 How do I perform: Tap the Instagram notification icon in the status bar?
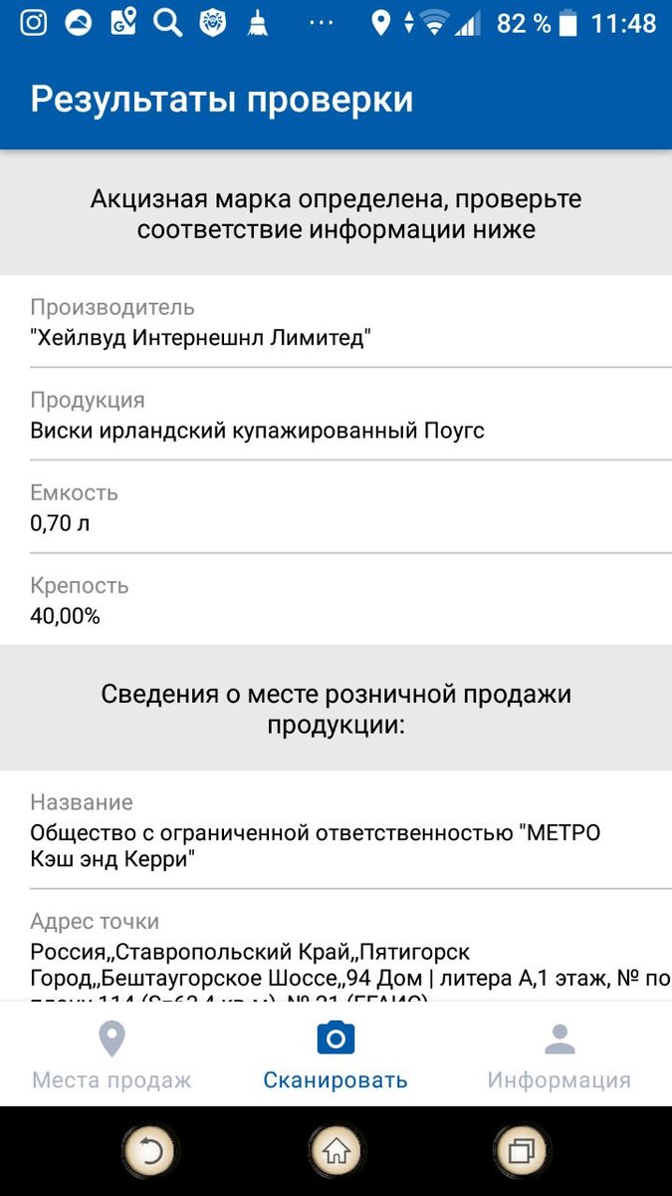[34, 22]
